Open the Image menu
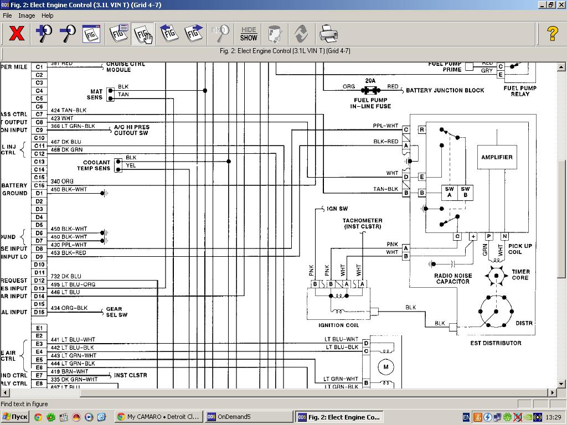Viewport: 567px width, 425px height. (x=27, y=15)
